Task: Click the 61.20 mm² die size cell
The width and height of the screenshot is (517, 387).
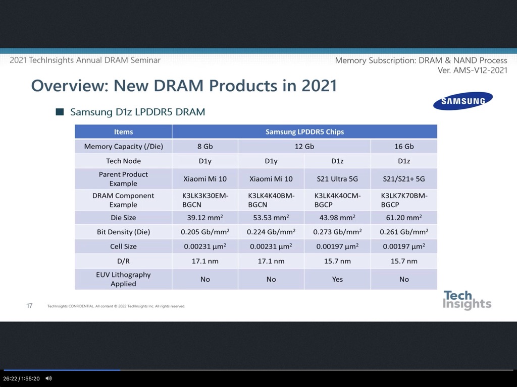Action: (x=404, y=218)
